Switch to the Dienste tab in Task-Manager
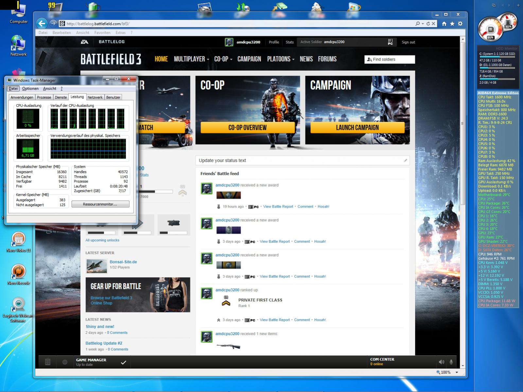 click(61, 97)
